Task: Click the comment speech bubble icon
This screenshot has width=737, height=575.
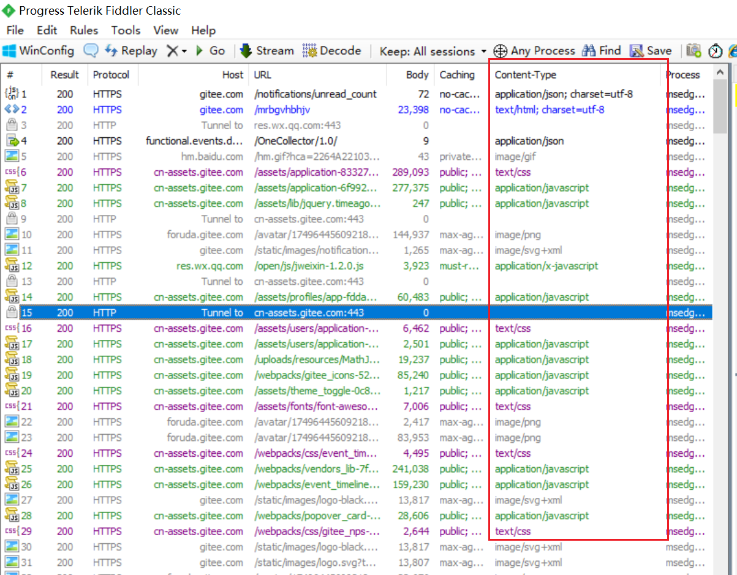Action: pos(91,51)
